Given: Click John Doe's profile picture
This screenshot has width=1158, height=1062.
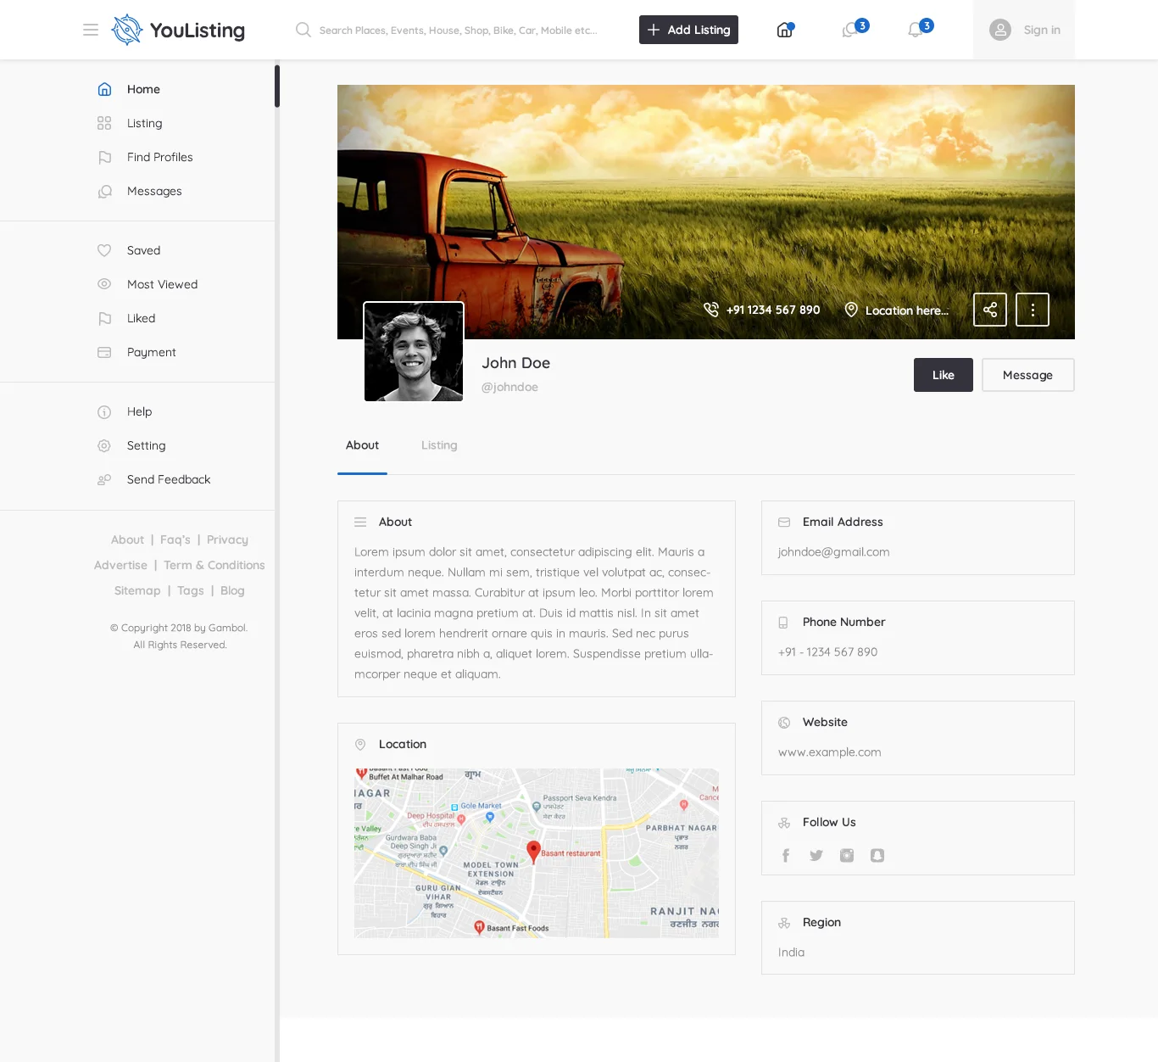Looking at the screenshot, I should pos(414,351).
